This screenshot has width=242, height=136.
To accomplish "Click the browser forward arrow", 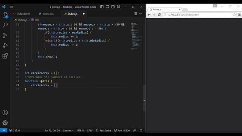I will tap(154, 15).
